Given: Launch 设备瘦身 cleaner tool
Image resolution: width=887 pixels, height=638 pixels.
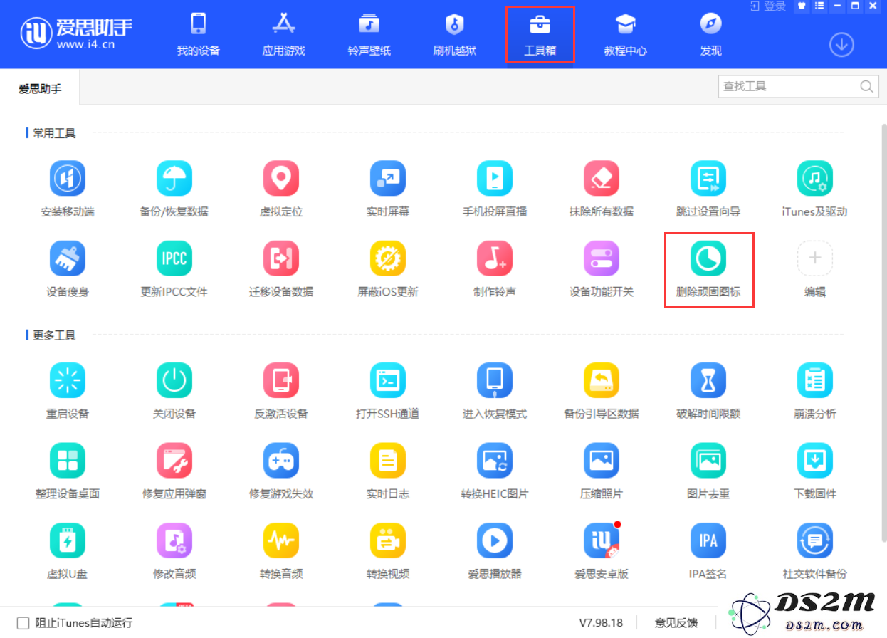Looking at the screenshot, I should click(x=68, y=268).
